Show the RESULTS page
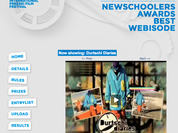The image size is (178, 133). point(20,125)
